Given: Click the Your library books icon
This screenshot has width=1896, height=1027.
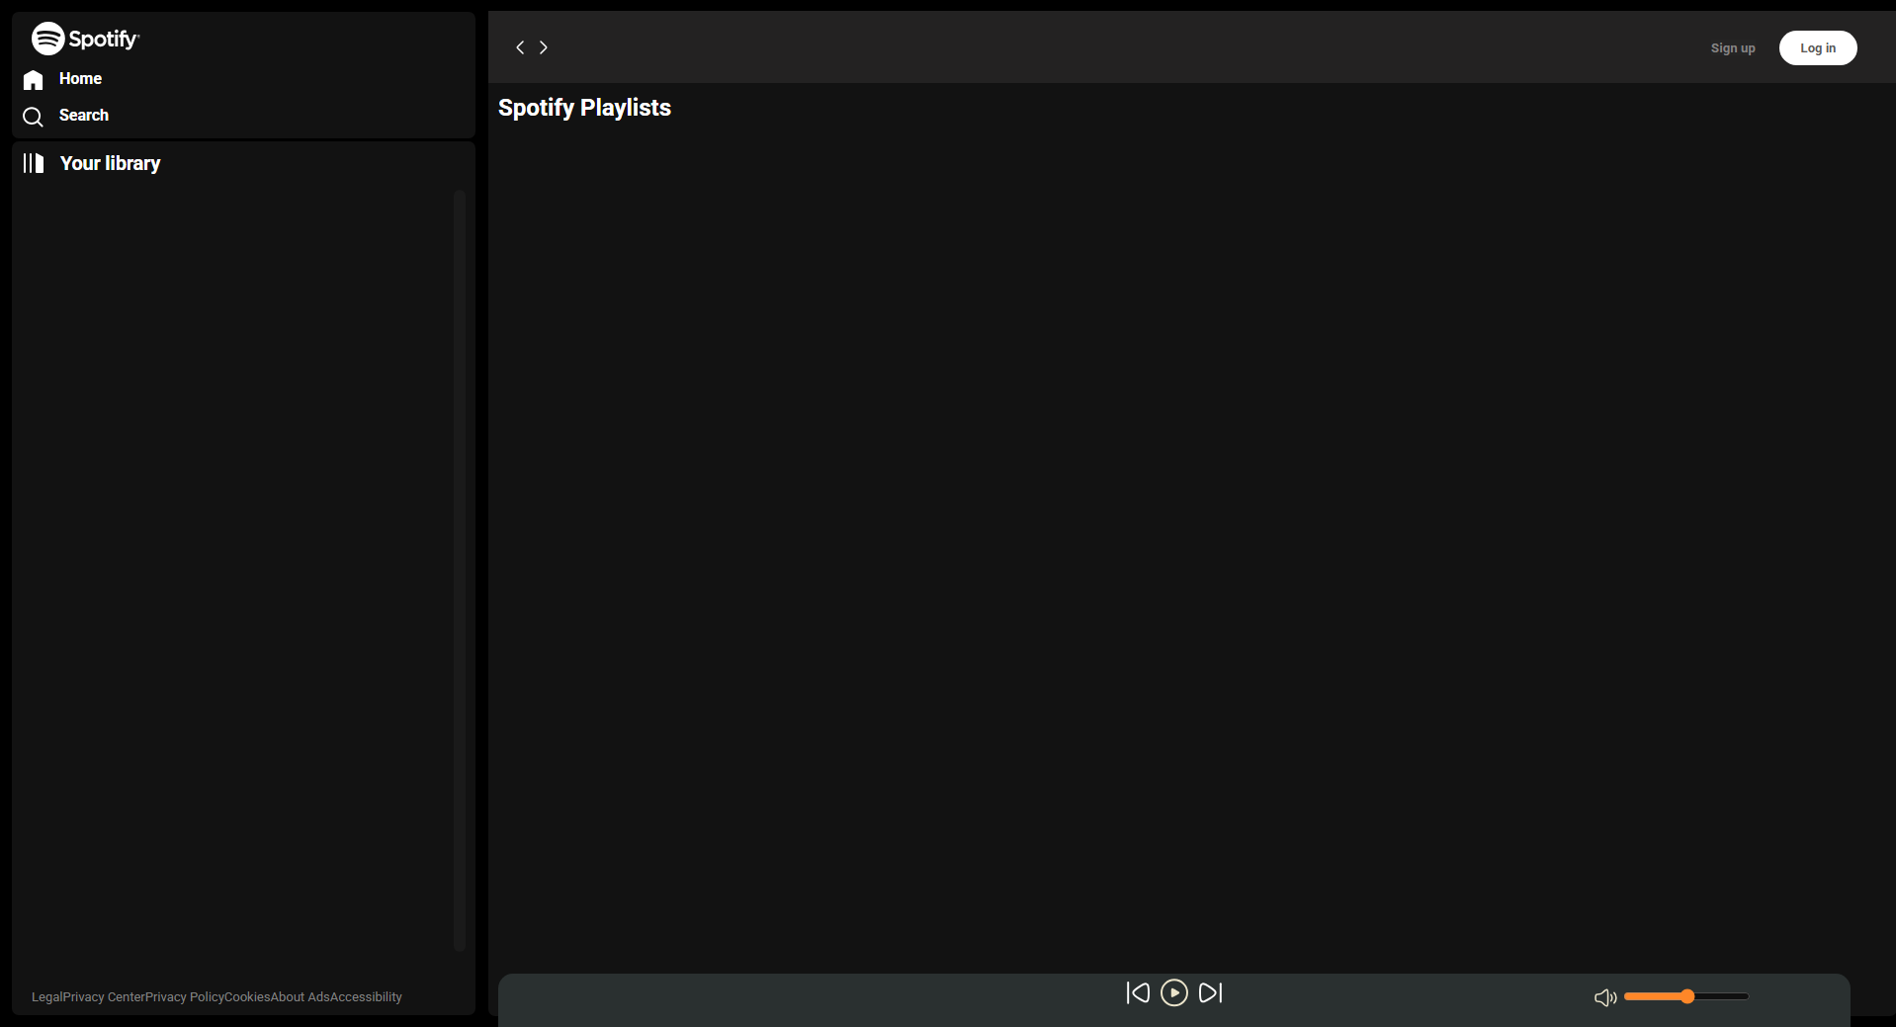Looking at the screenshot, I should (34, 163).
